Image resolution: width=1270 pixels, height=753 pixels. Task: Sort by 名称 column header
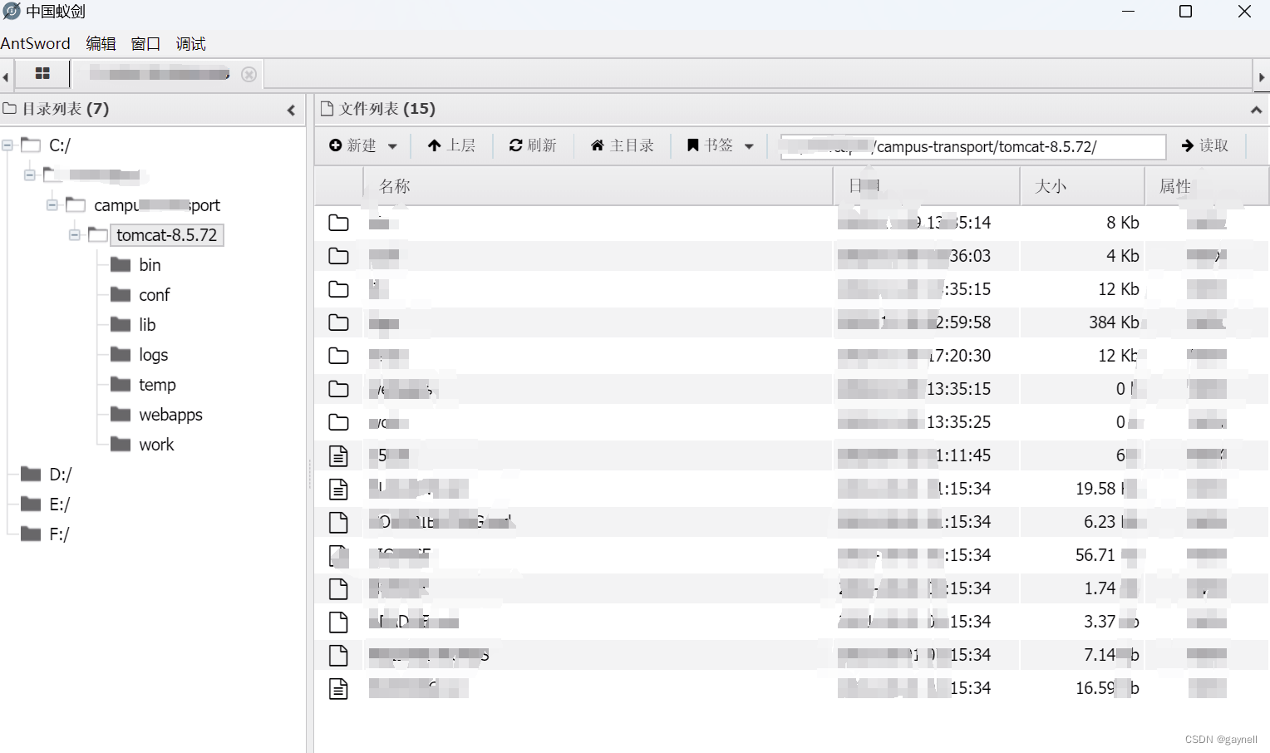tap(598, 186)
